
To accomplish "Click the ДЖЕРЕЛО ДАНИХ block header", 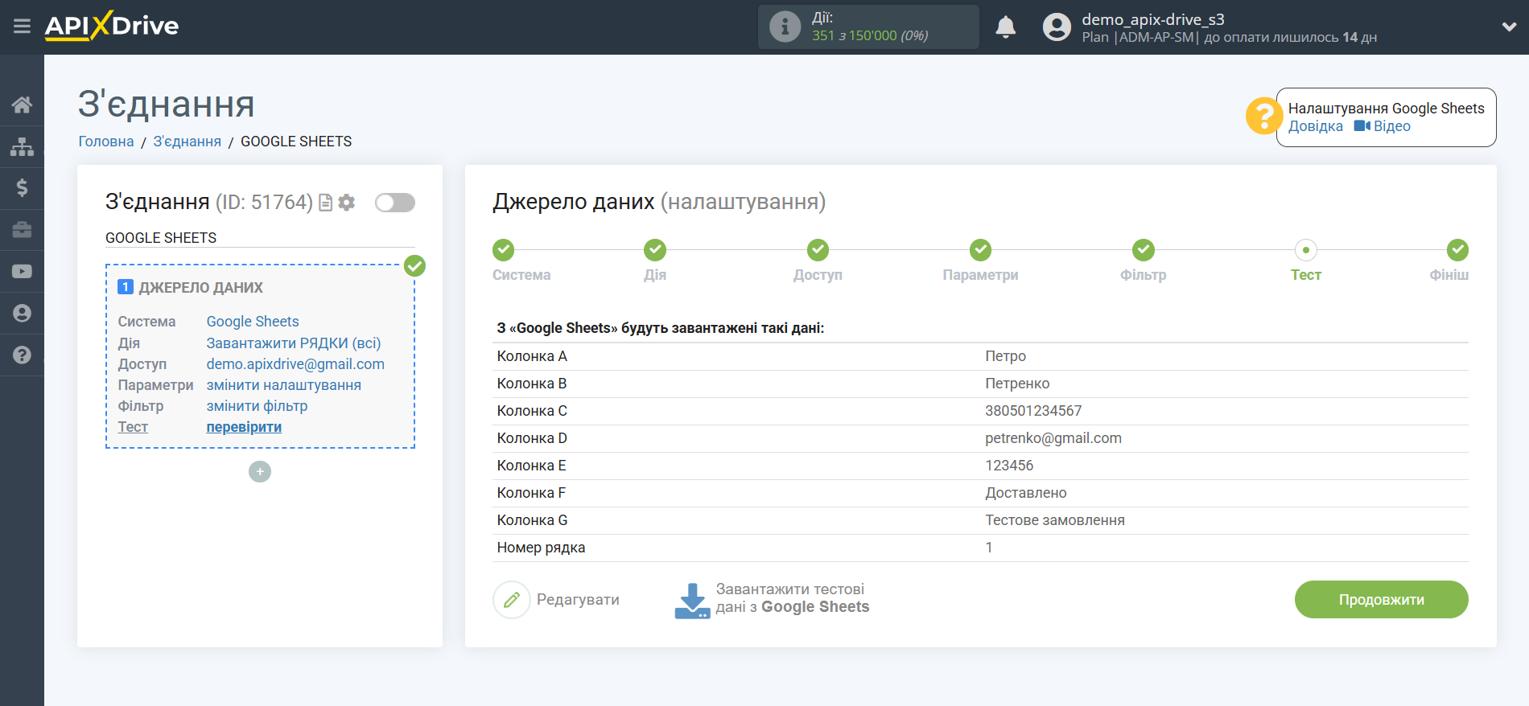I will click(x=201, y=288).
